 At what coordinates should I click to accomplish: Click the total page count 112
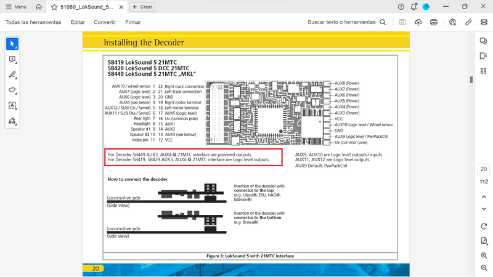(x=484, y=182)
